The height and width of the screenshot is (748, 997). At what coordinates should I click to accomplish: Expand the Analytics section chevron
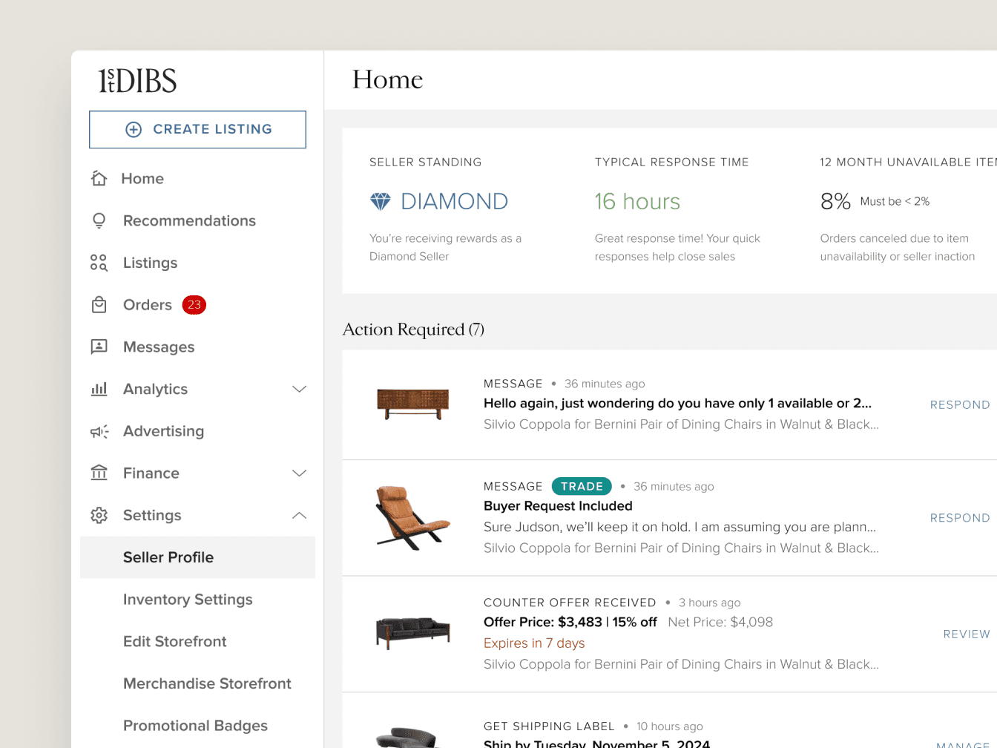pos(299,389)
